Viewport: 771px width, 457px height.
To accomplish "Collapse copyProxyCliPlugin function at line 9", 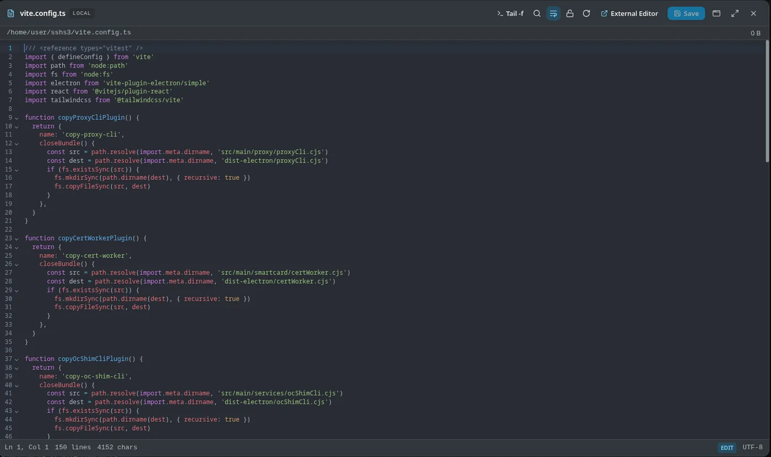I will pyautogui.click(x=17, y=118).
